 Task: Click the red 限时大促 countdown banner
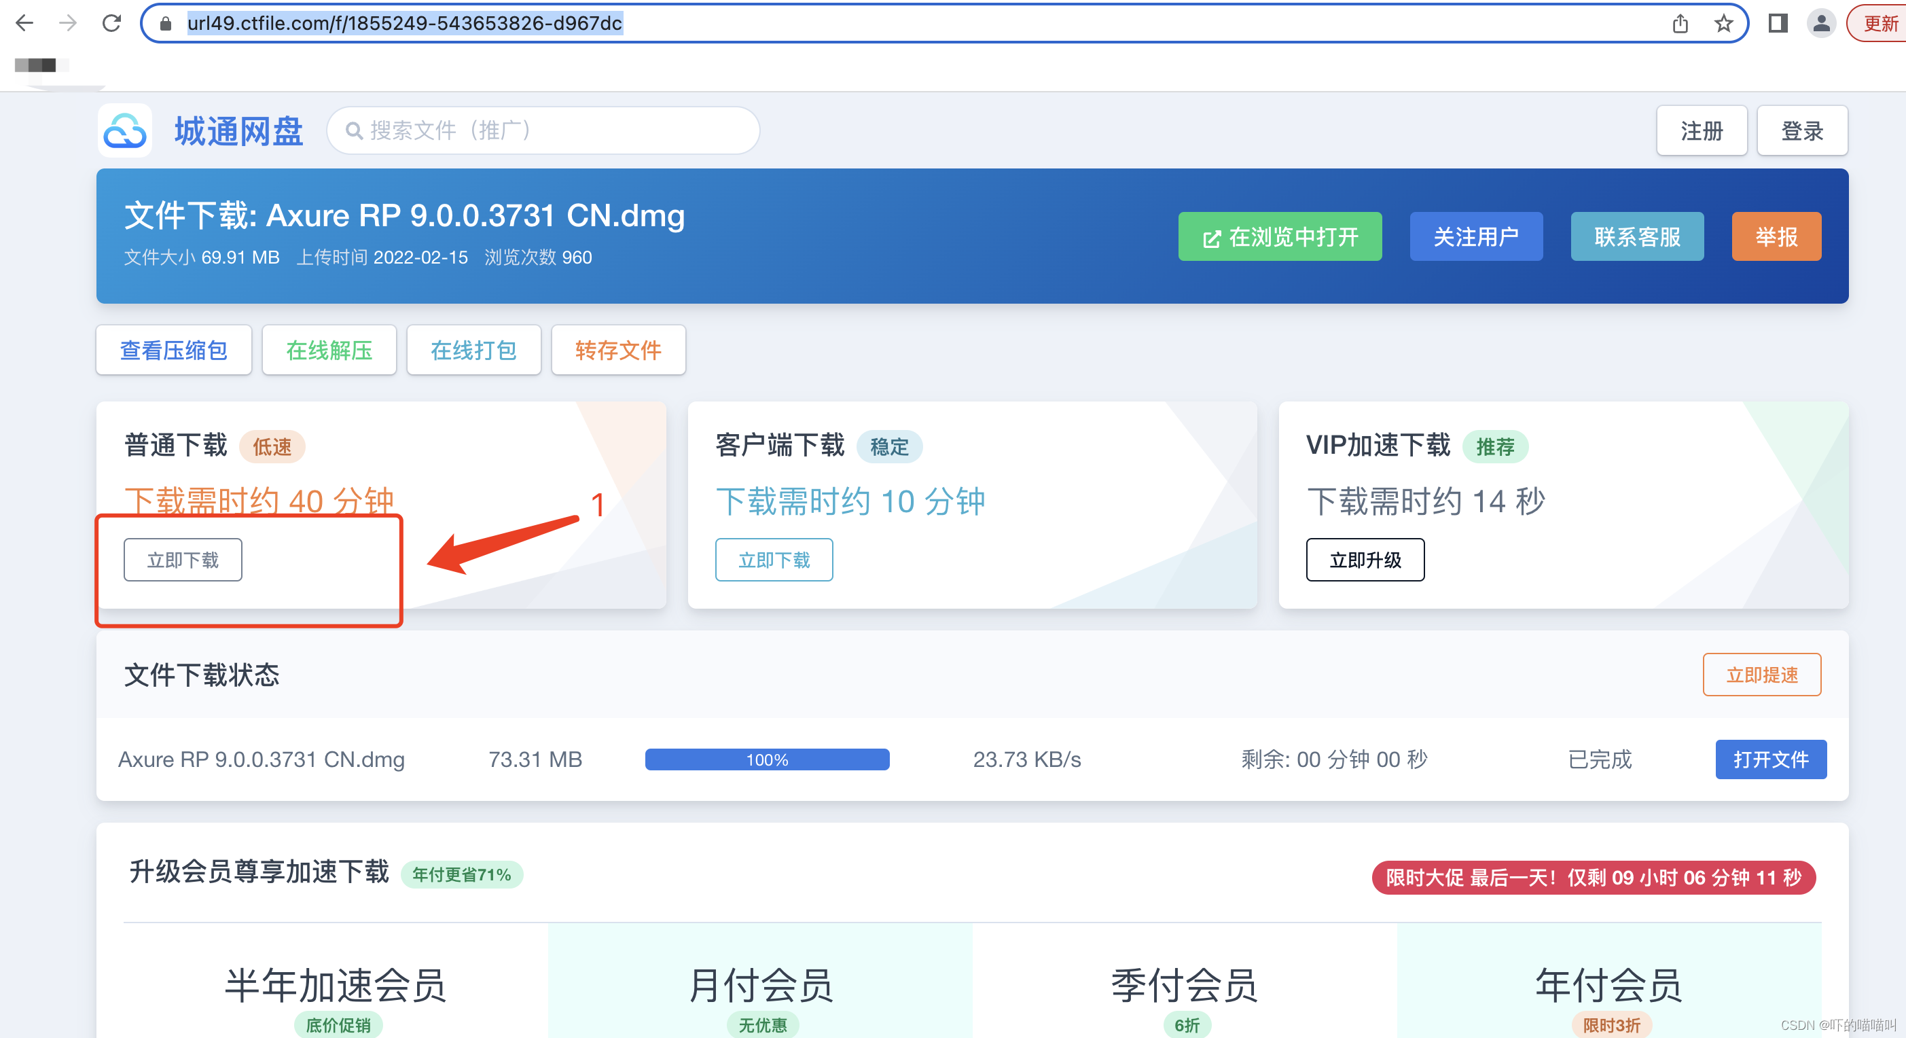(x=1593, y=878)
